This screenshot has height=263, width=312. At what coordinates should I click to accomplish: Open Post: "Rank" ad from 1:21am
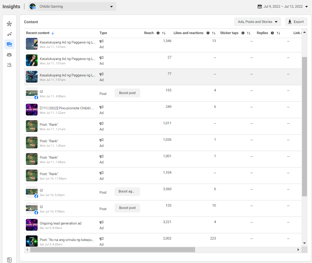49,125
